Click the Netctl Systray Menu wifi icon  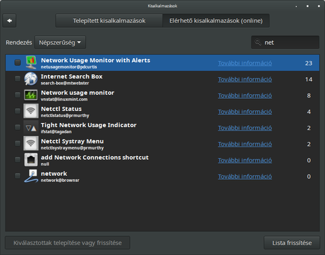[31, 143]
